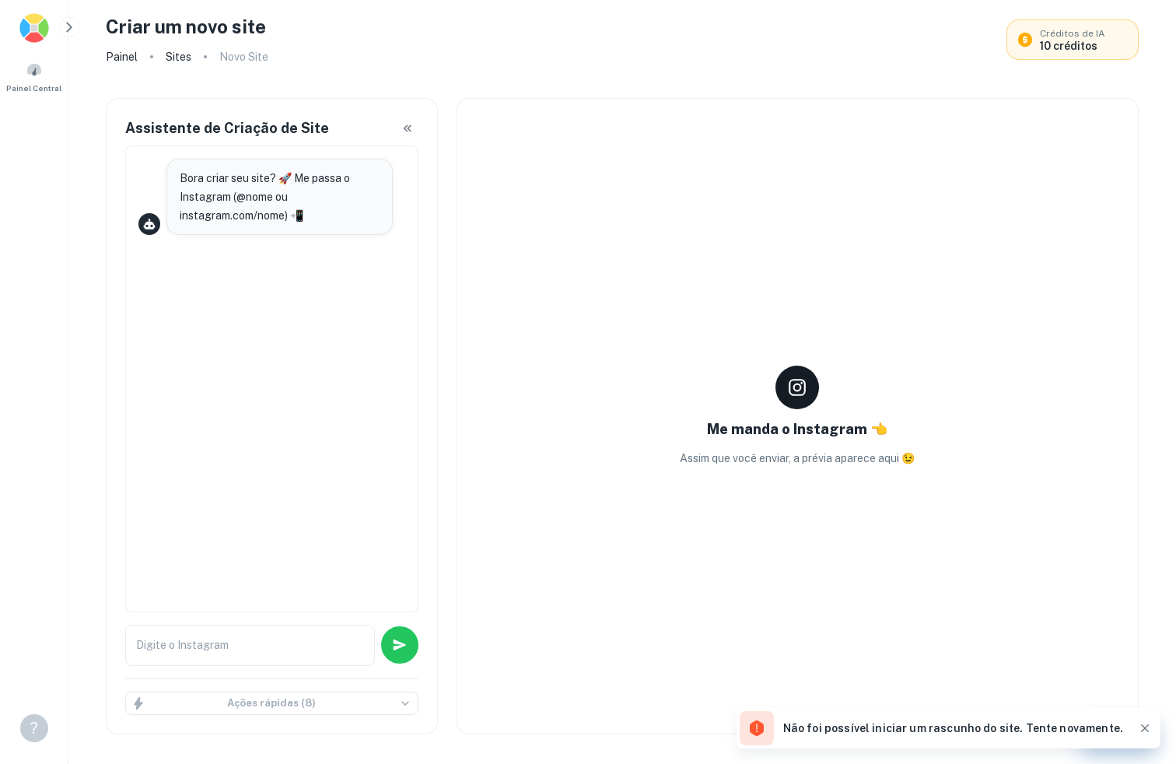
Task: Click the lightning icon on Ações rápidas
Action: [x=139, y=703]
